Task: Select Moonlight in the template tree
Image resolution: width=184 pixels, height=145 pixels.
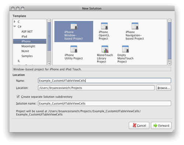Action: point(28,46)
